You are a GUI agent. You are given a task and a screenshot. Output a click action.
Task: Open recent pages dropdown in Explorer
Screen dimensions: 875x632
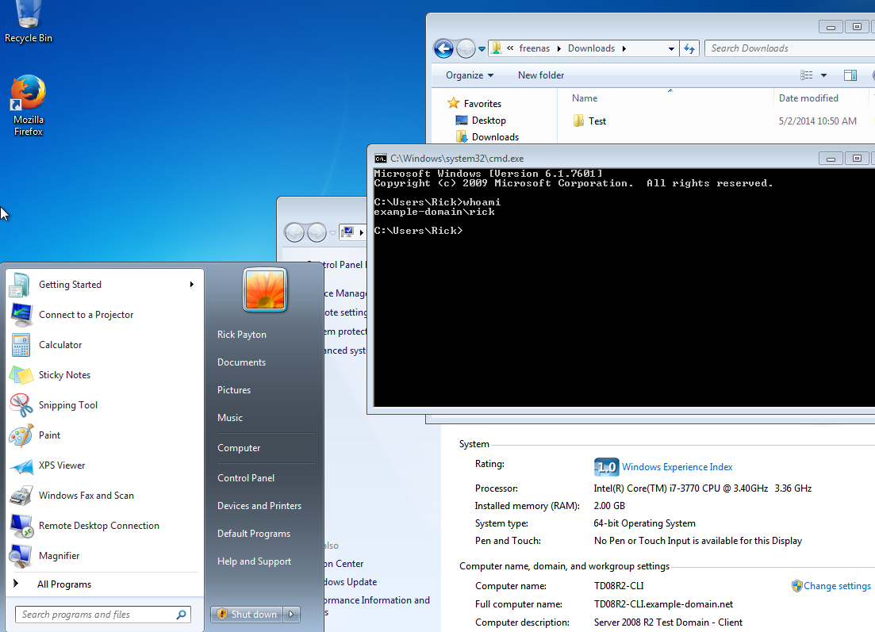pos(482,49)
